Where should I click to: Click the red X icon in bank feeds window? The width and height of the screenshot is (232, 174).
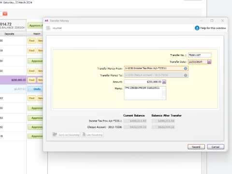5,14
